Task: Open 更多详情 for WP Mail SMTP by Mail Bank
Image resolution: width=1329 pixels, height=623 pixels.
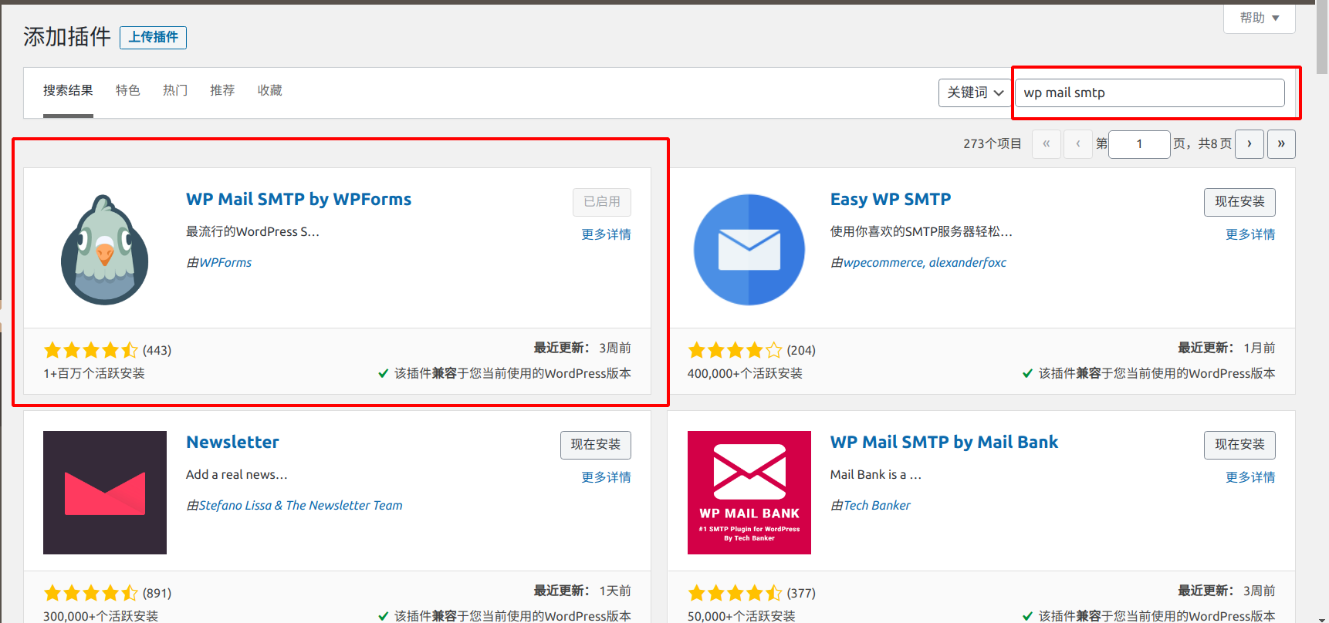Action: tap(1250, 477)
